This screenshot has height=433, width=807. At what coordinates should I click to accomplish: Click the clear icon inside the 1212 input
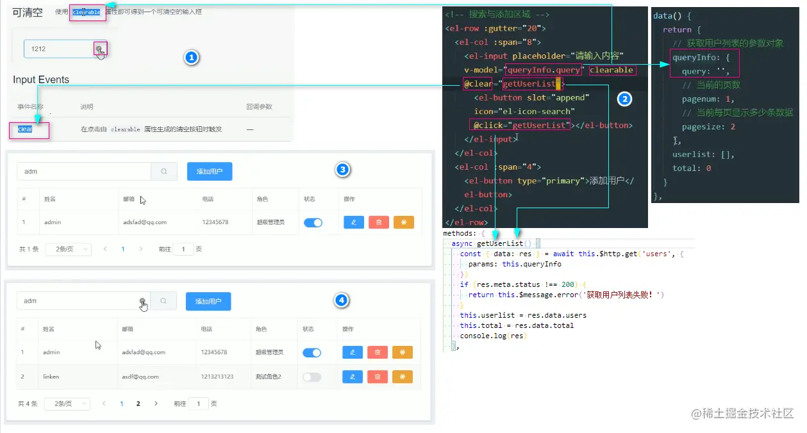coord(98,49)
